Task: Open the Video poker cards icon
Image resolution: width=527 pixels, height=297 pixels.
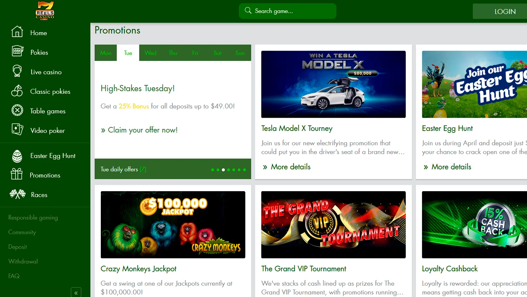Action: pyautogui.click(x=17, y=130)
